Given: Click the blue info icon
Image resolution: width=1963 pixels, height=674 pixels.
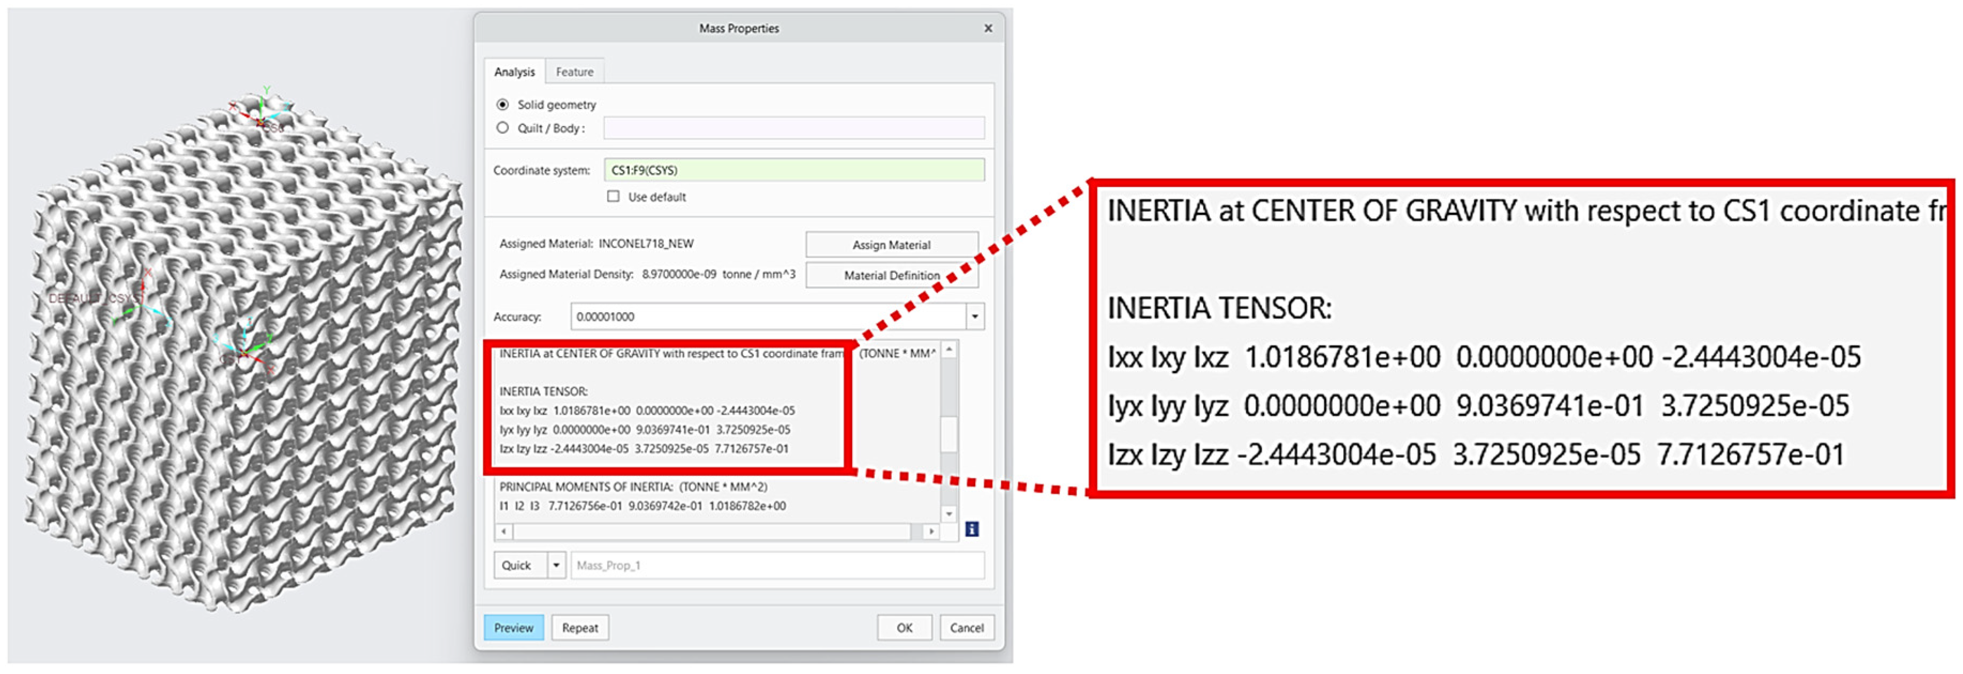Looking at the screenshot, I should [972, 529].
